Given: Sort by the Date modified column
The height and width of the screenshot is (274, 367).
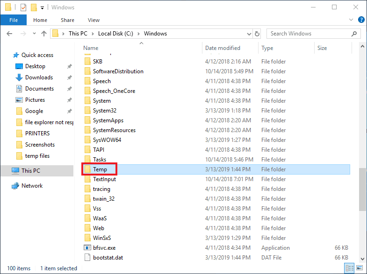Looking at the screenshot, I should (x=223, y=48).
